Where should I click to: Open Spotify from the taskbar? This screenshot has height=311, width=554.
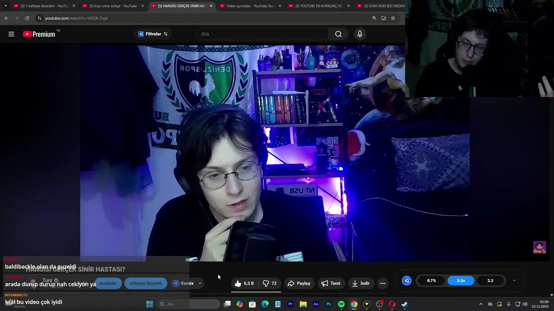pyautogui.click(x=341, y=304)
